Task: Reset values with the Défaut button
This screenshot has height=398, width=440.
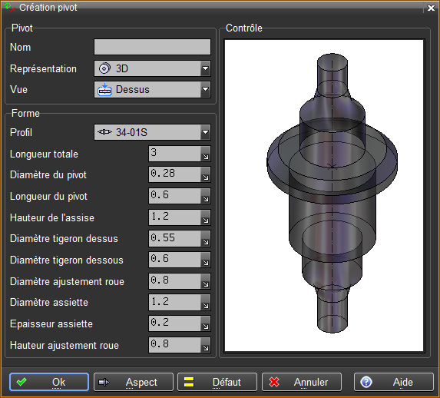Action: [217, 382]
